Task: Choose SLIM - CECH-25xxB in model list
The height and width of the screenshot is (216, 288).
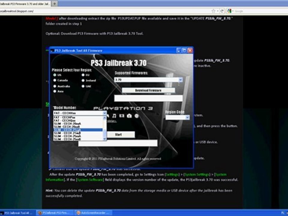Action: (x=78, y=139)
